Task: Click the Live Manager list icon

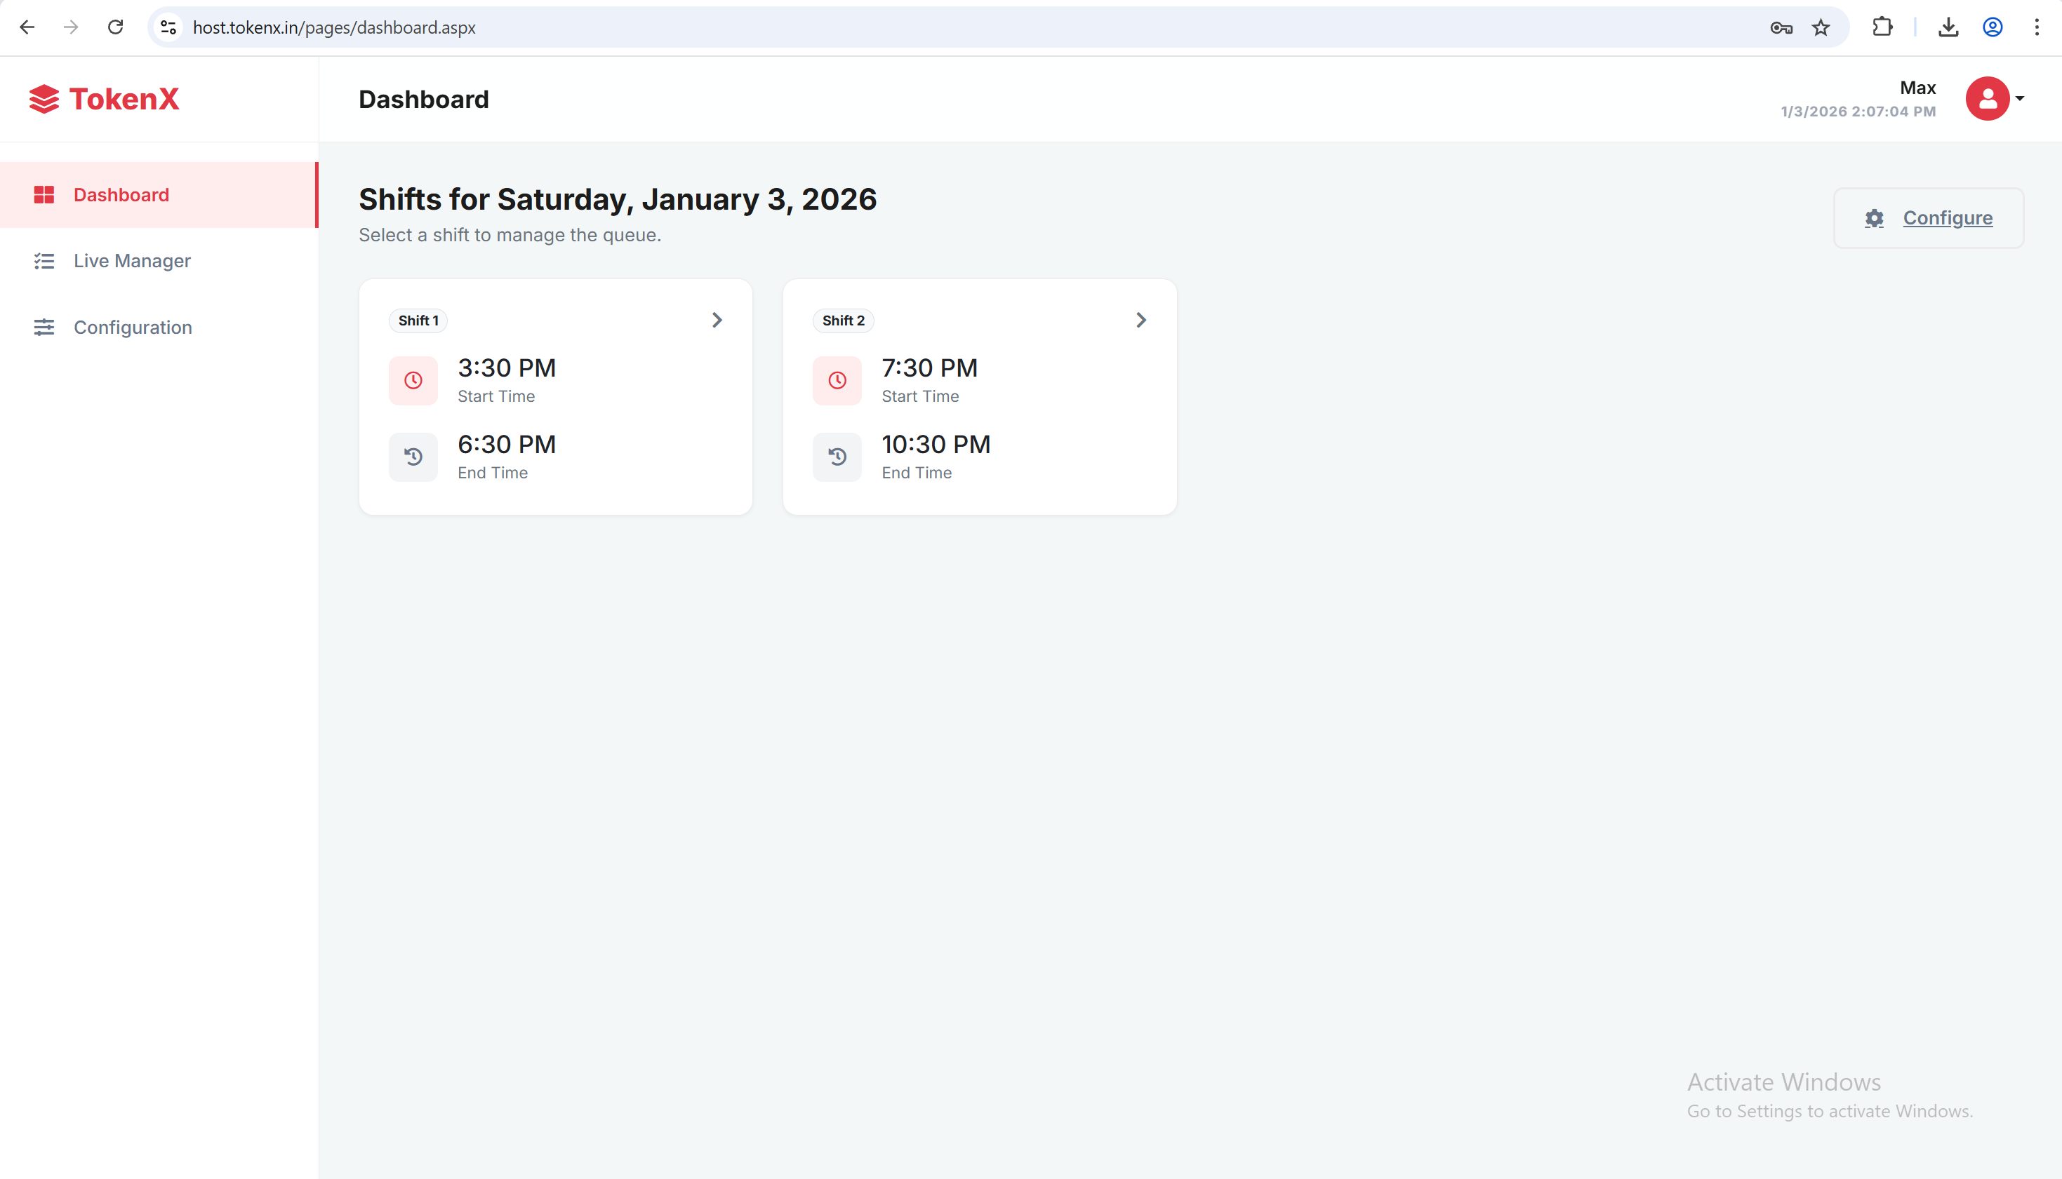Action: tap(44, 261)
